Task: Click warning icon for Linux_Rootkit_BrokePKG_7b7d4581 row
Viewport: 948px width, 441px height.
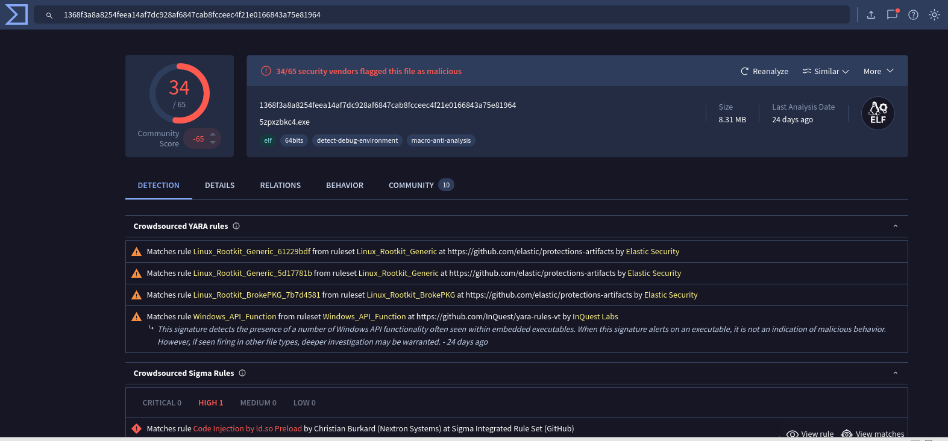Action: pos(137,295)
